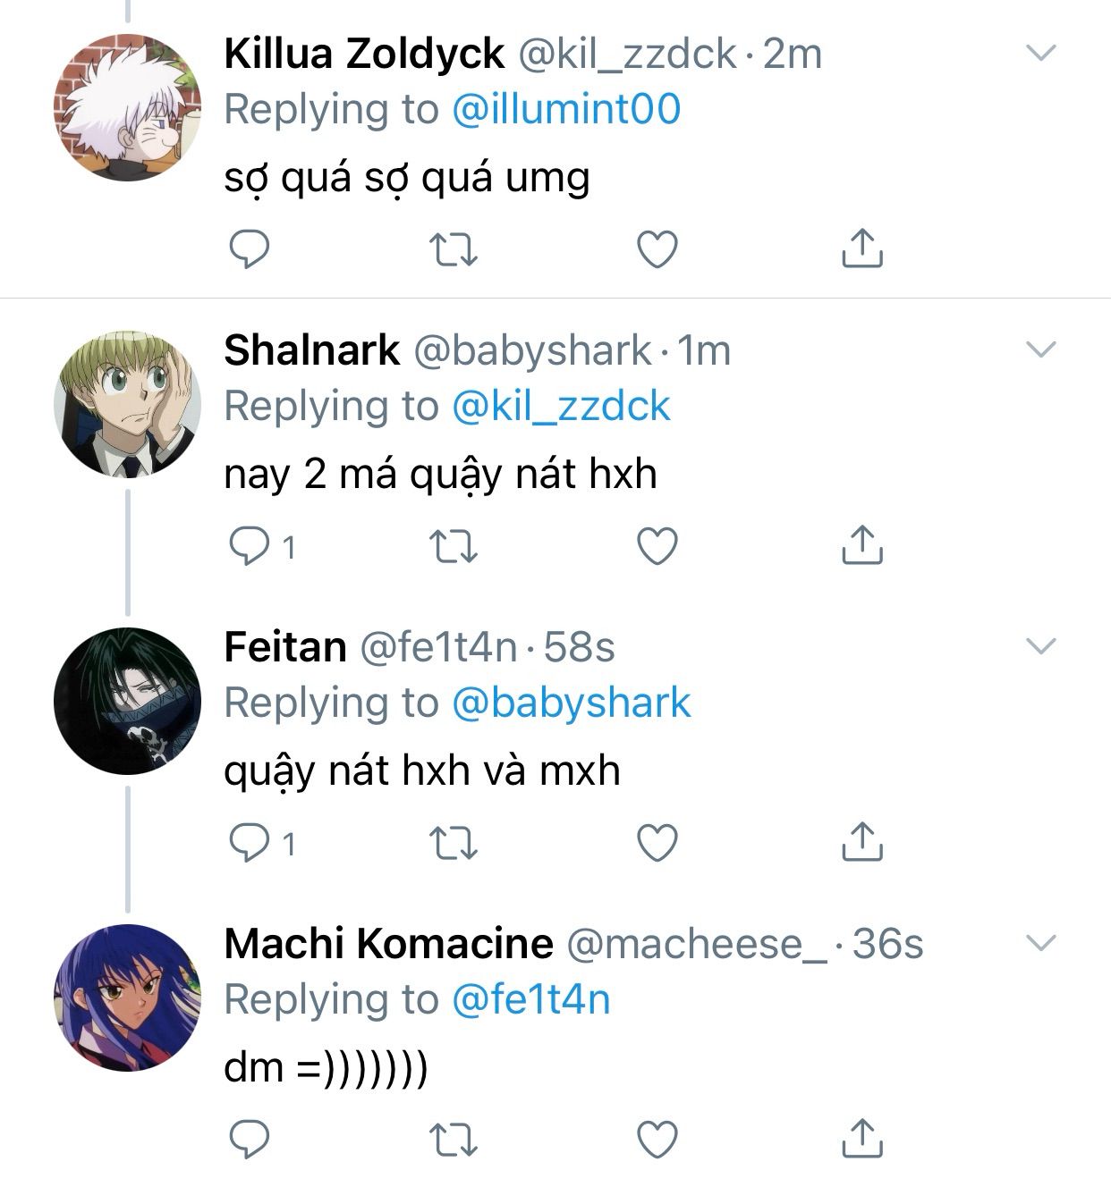The height and width of the screenshot is (1187, 1111).
Task: Open dropdown chevron on Feitan's tweet
Action: 1041,646
